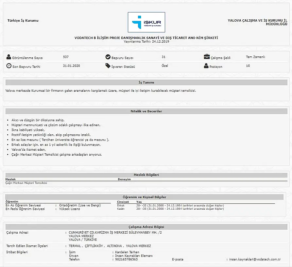Click the Deneyim column label

124,179
